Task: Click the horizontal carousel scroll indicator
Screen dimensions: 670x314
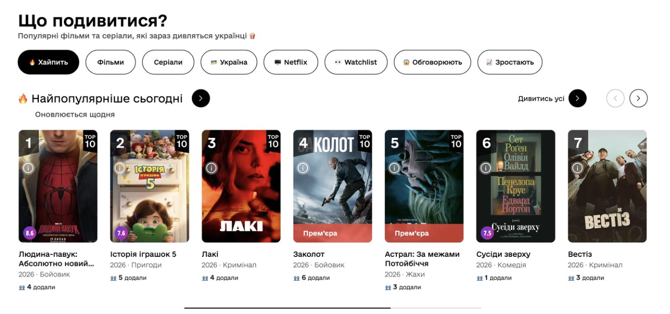Action: tap(332, 308)
